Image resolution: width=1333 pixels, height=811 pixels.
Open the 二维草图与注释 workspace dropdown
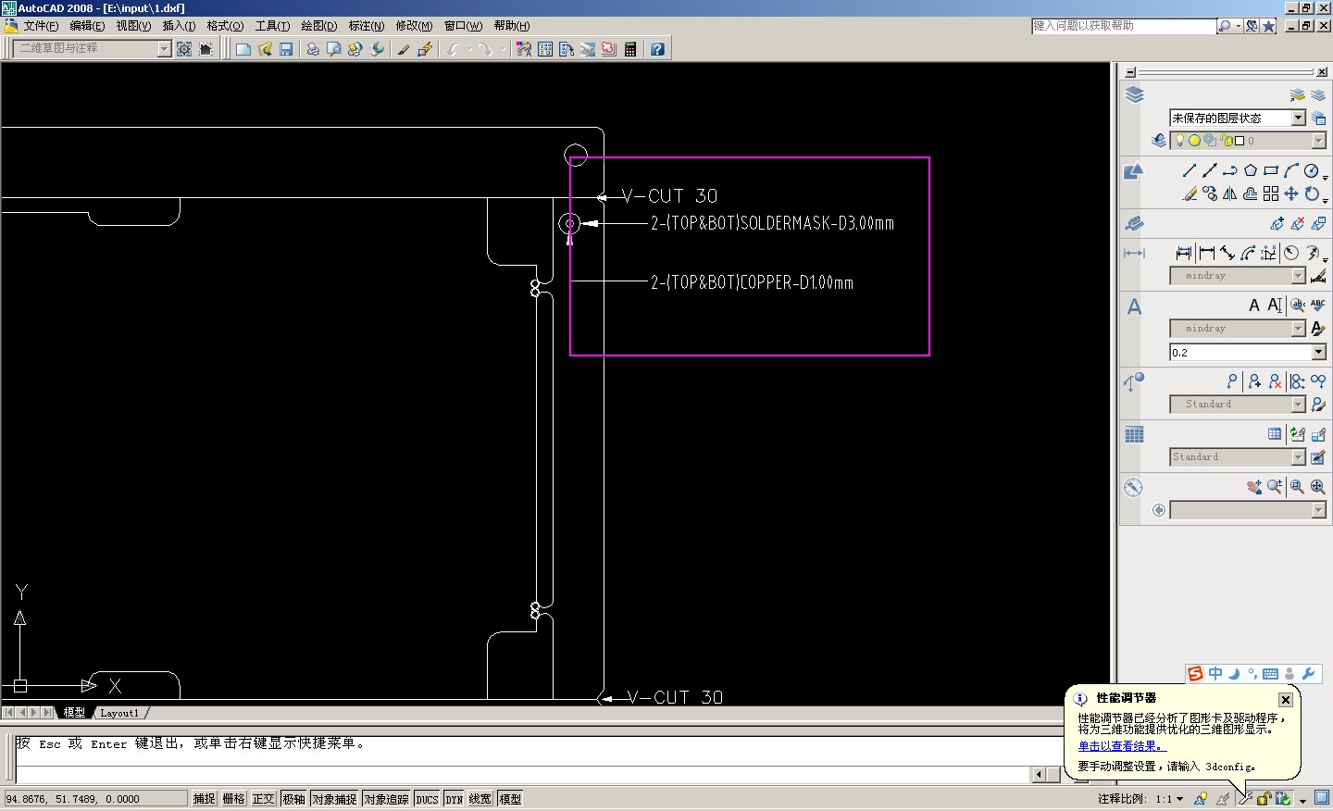click(164, 49)
